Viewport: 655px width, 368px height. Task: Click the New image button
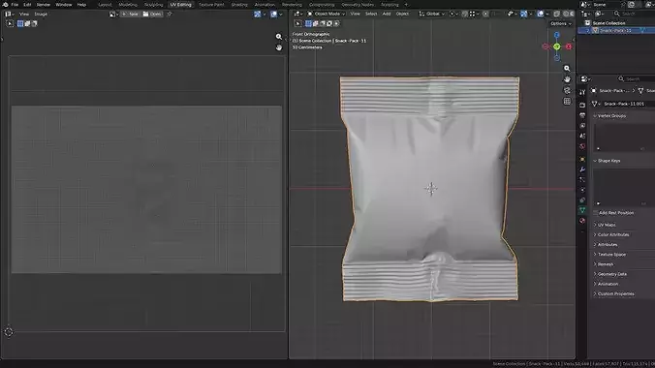(131, 14)
